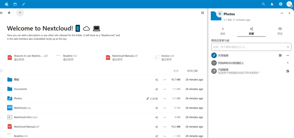
Task: Click the Nextcloud.png thumbnail icon
Action: click(x=10, y=107)
